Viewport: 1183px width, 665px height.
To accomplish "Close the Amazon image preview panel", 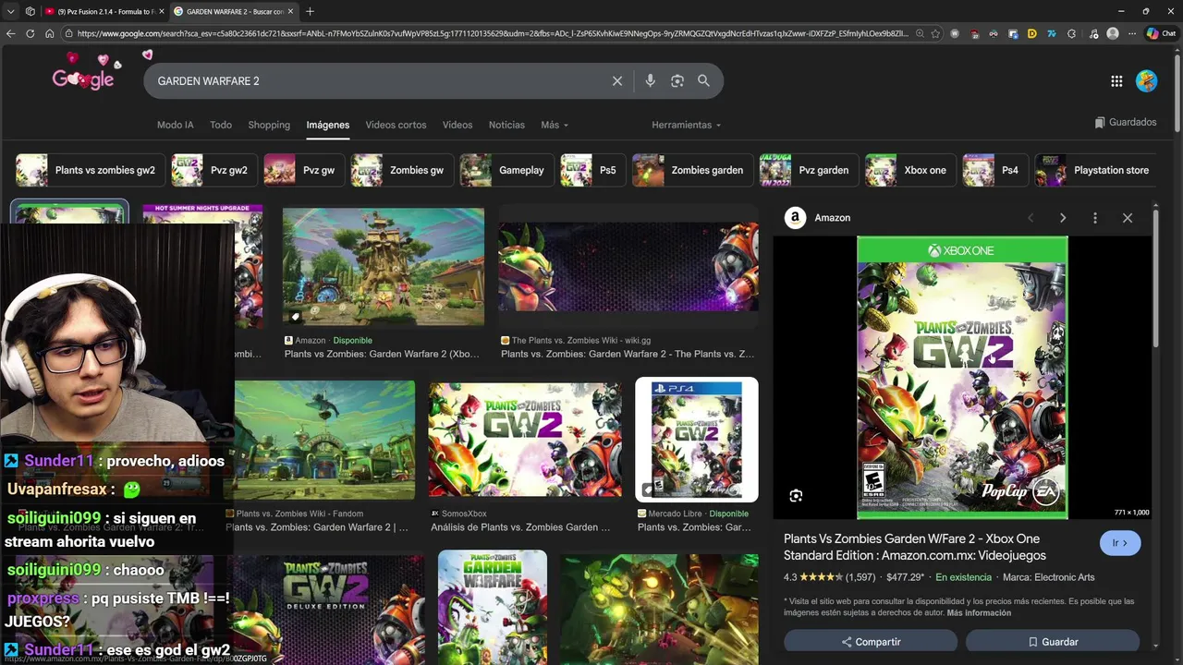I will point(1128,218).
